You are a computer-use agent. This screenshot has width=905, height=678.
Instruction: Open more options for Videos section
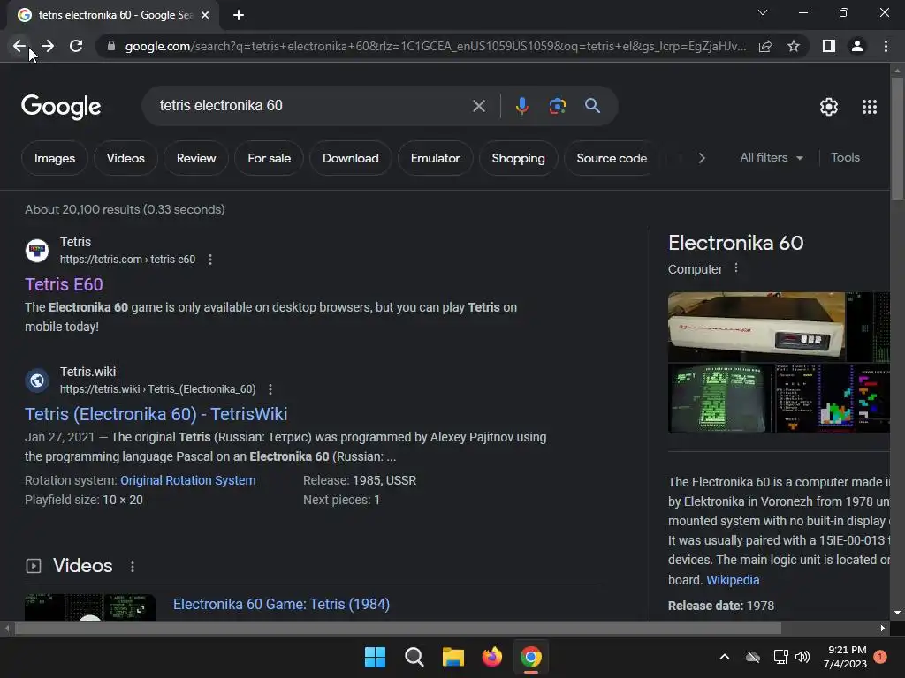(x=133, y=566)
